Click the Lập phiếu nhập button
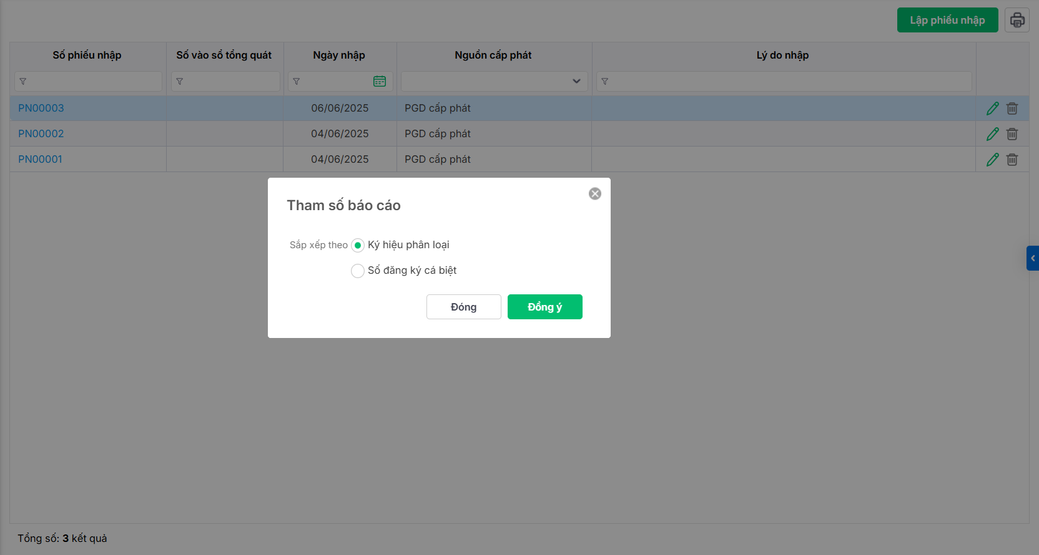 pyautogui.click(x=947, y=20)
